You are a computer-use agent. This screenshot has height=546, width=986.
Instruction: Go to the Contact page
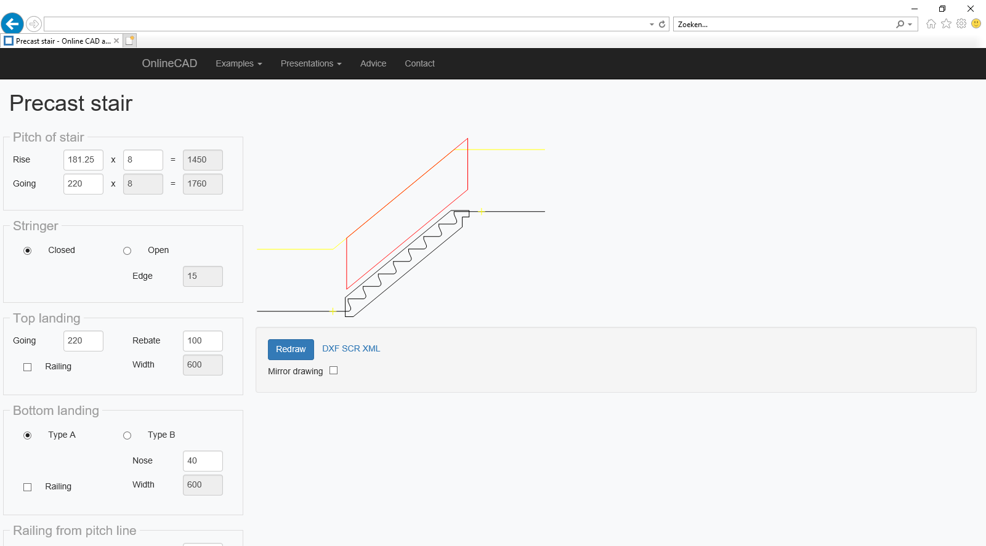(419, 63)
